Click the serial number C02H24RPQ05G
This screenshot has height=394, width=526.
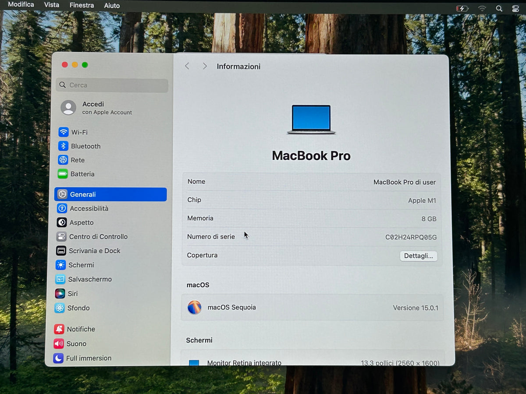(x=411, y=237)
